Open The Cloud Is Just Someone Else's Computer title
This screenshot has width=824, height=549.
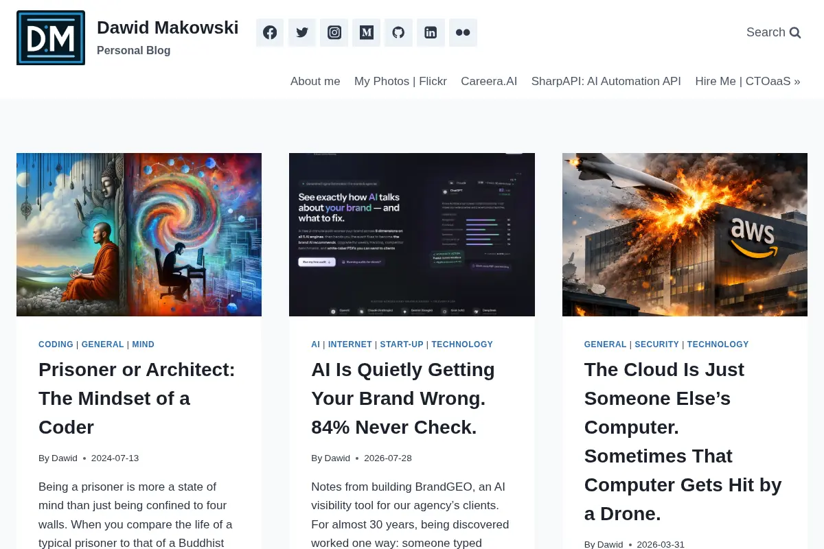click(683, 441)
